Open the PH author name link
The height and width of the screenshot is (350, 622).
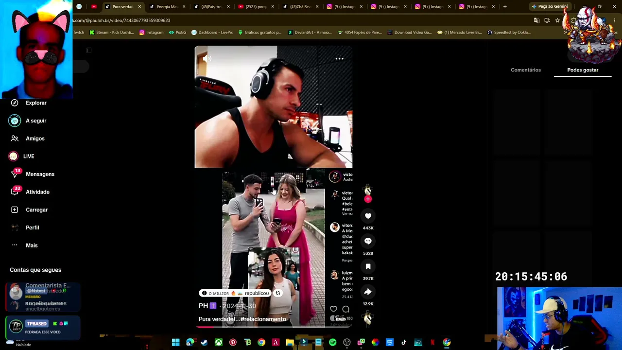tap(207, 306)
